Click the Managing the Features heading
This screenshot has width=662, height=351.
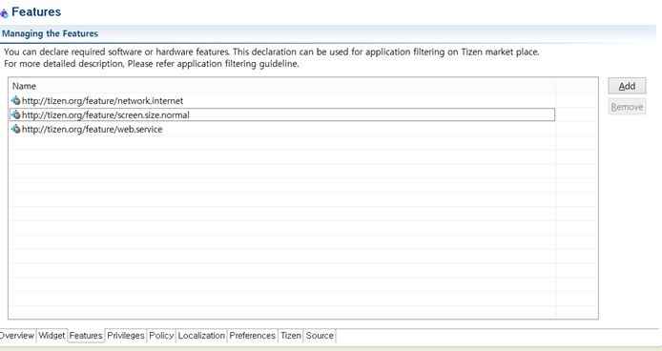tap(50, 33)
